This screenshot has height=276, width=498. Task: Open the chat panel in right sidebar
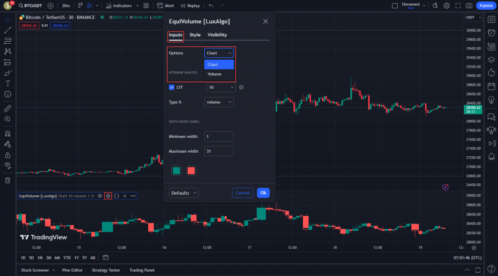(491, 117)
